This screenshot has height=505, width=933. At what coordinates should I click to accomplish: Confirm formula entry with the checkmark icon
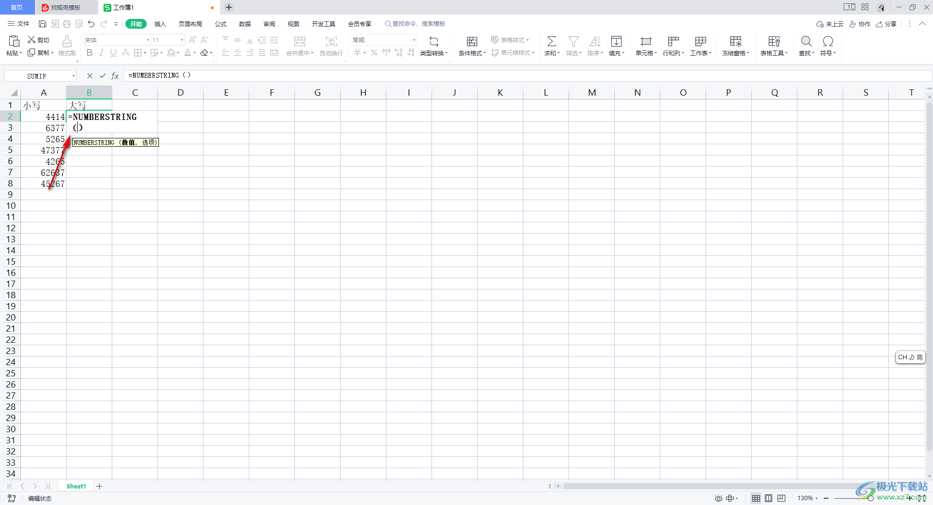[x=103, y=76]
